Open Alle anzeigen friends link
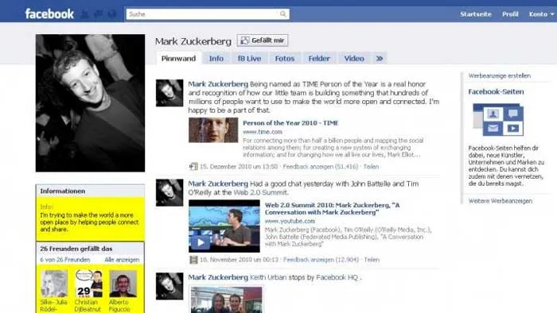Screen dimensions: 557x313 click(x=122, y=260)
